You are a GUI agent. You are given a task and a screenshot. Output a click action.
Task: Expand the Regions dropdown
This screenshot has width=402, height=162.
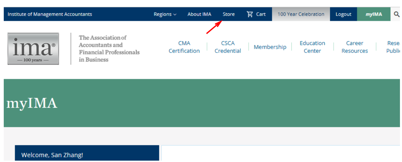165,14
